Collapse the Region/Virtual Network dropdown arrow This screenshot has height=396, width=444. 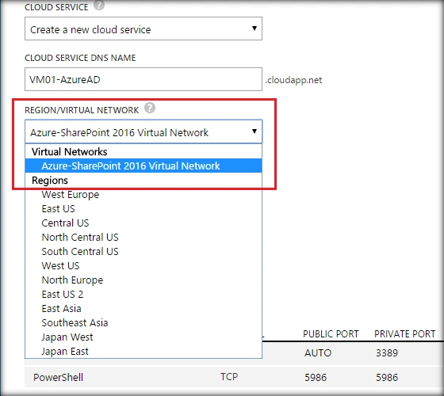(x=255, y=131)
